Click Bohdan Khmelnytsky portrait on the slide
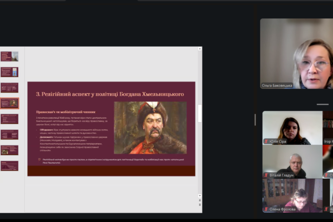The image size is (333, 222). point(150,128)
